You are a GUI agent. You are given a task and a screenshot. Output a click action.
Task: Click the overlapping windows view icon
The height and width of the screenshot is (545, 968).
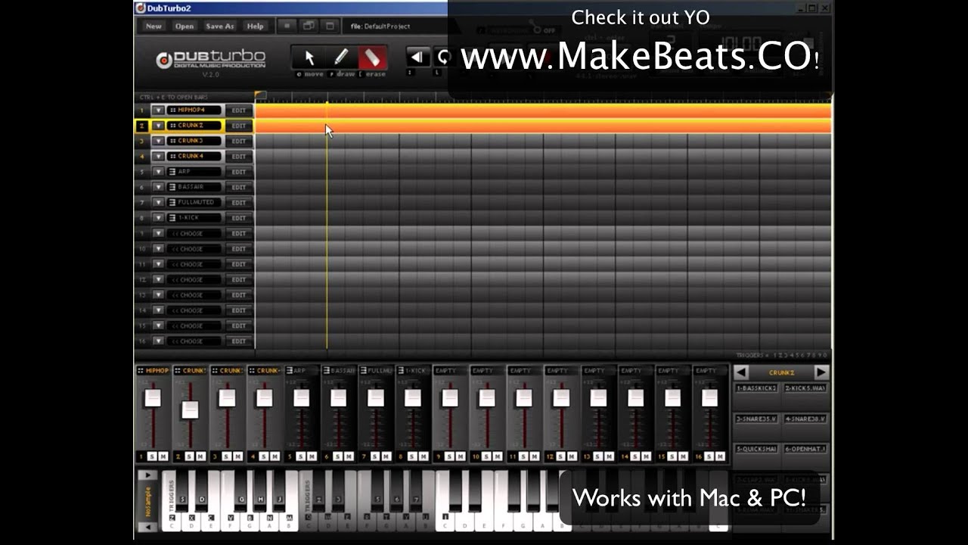pyautogui.click(x=309, y=26)
